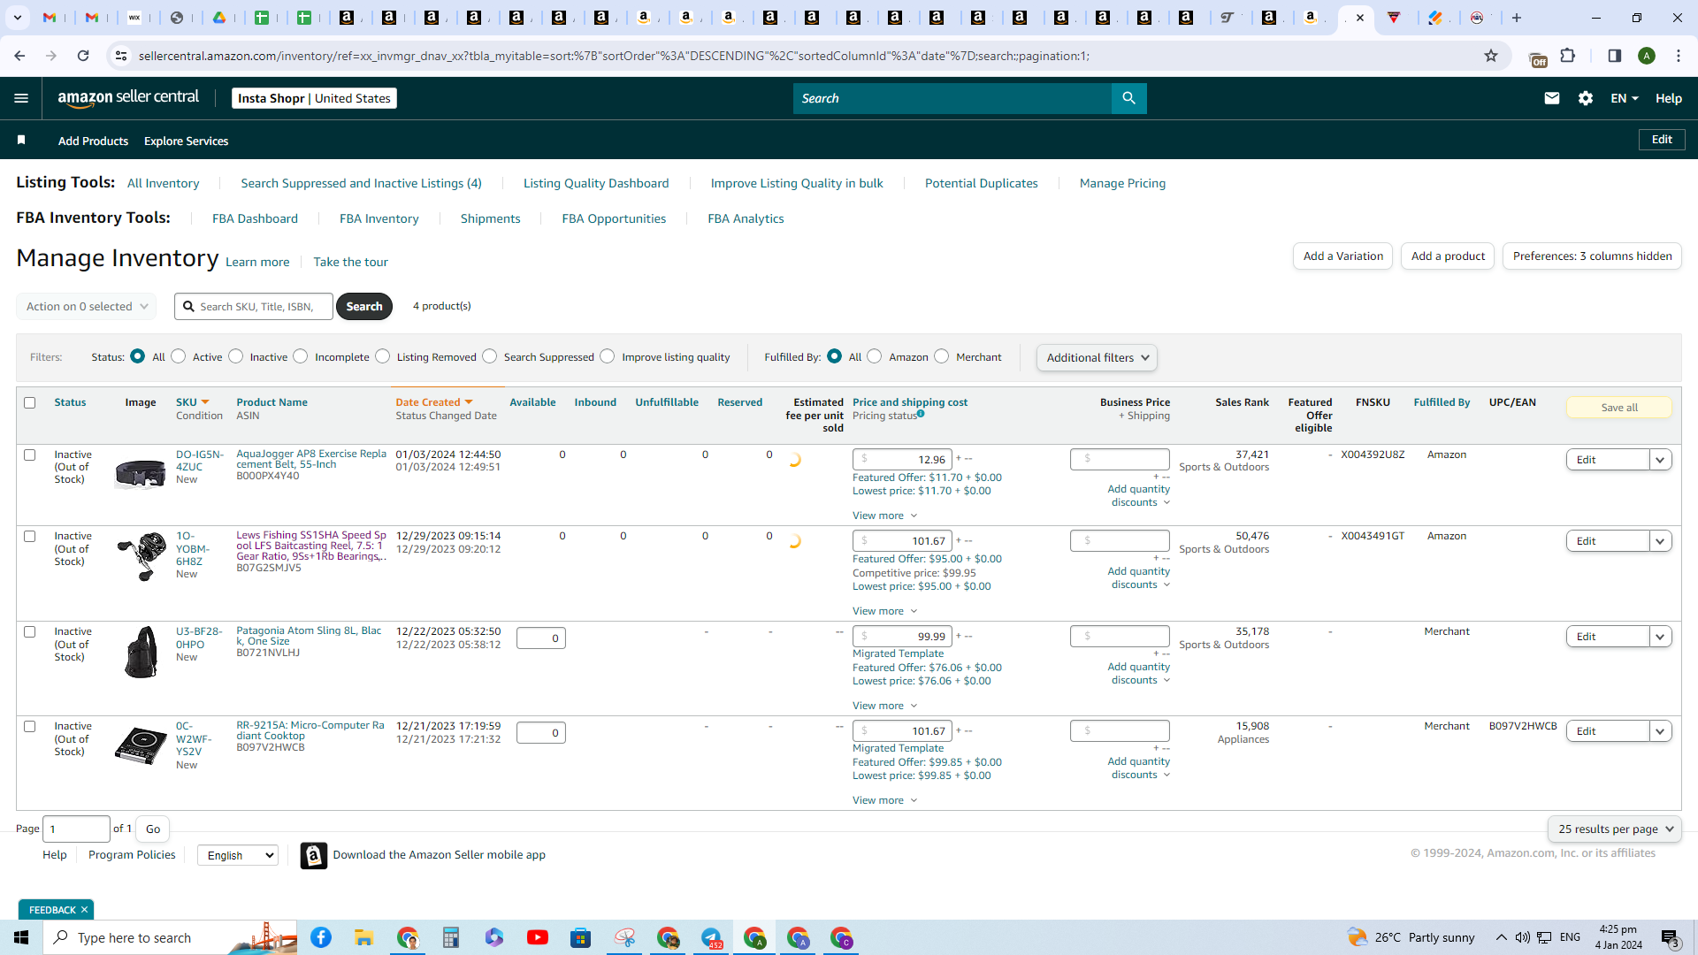Select the Inactive status filter
This screenshot has height=955, width=1698.
click(x=235, y=356)
